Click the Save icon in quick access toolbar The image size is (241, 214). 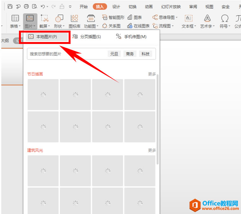[x=10, y=6]
